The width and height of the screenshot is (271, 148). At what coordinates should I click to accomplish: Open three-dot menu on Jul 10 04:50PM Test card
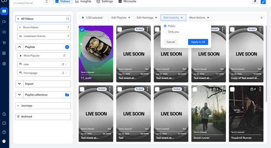pyautogui.click(x=147, y=89)
